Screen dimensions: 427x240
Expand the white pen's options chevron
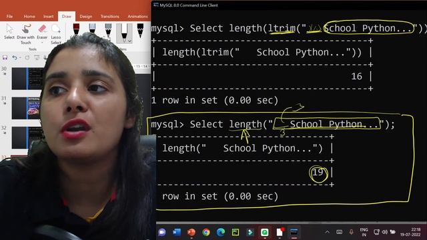(130, 41)
